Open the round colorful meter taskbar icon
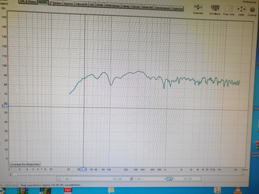The height and width of the screenshot is (194, 259). pyautogui.click(x=46, y=191)
